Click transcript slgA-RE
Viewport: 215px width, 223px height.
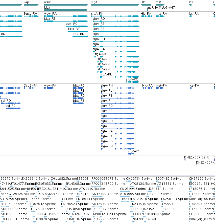coord(116,26)
